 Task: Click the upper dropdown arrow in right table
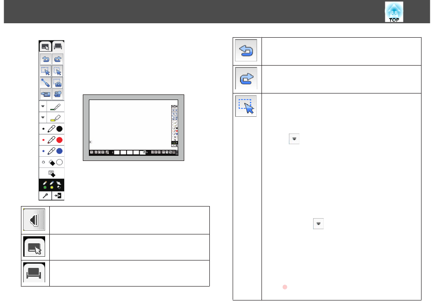294,139
